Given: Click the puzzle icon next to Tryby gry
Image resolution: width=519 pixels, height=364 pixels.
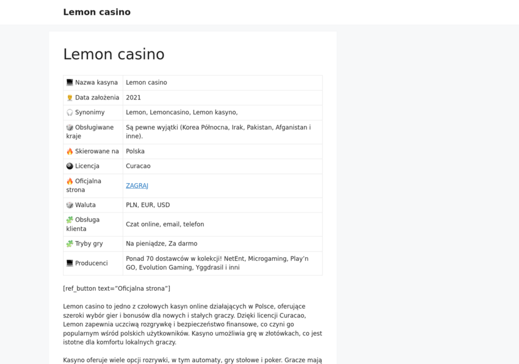Looking at the screenshot, I should [70, 244].
